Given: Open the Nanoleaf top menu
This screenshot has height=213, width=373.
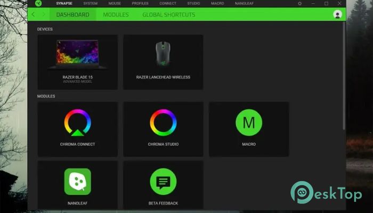Looking at the screenshot, I should click(244, 3).
